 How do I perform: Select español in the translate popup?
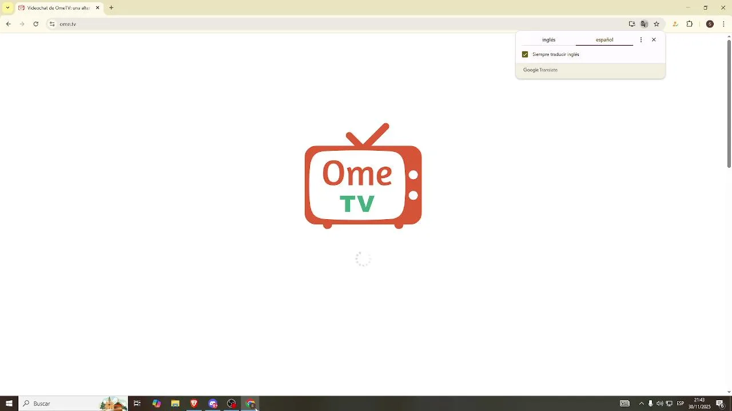click(x=604, y=40)
